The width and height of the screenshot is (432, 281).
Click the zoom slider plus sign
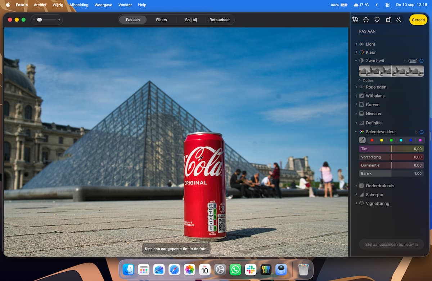point(59,20)
